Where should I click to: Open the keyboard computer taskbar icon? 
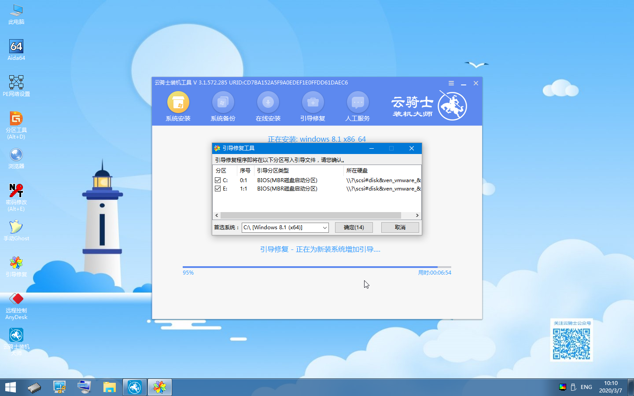click(85, 387)
